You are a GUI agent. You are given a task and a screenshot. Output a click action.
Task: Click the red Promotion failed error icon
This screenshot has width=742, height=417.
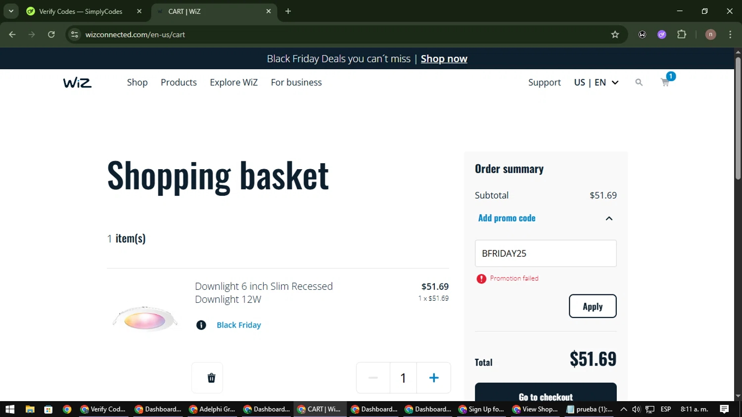click(x=481, y=279)
